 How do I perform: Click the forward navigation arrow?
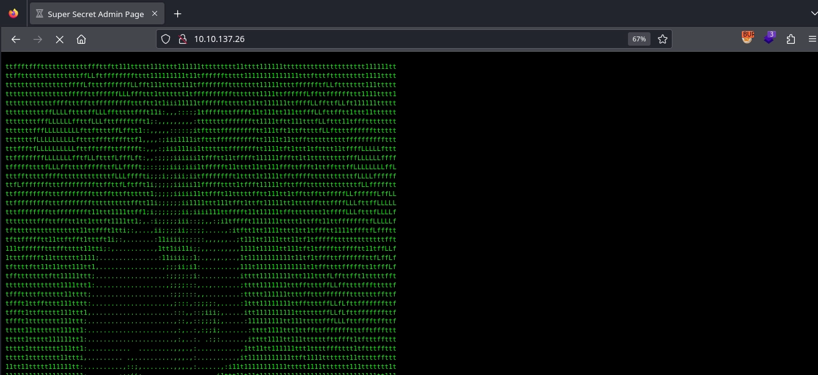click(38, 39)
